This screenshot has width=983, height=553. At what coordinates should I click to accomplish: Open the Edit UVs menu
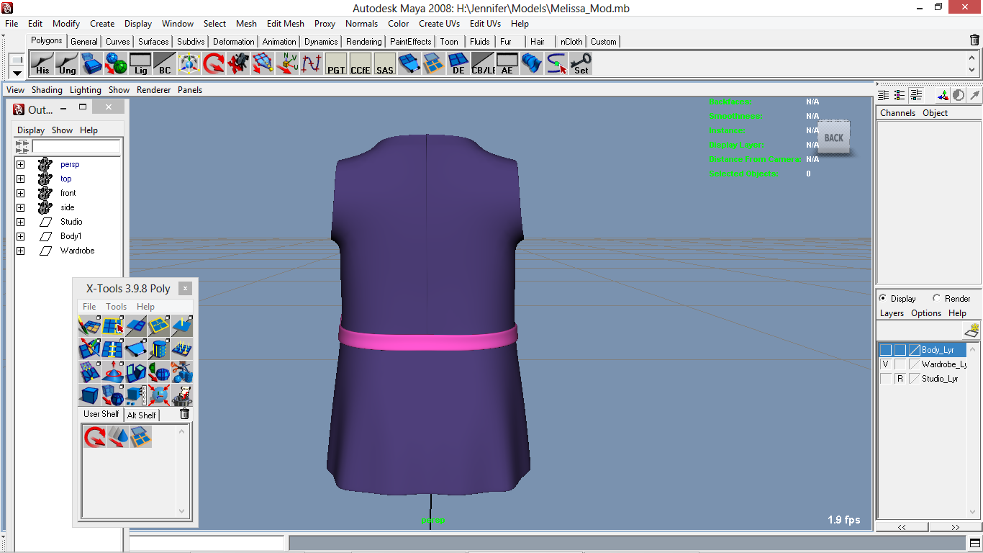[485, 24]
